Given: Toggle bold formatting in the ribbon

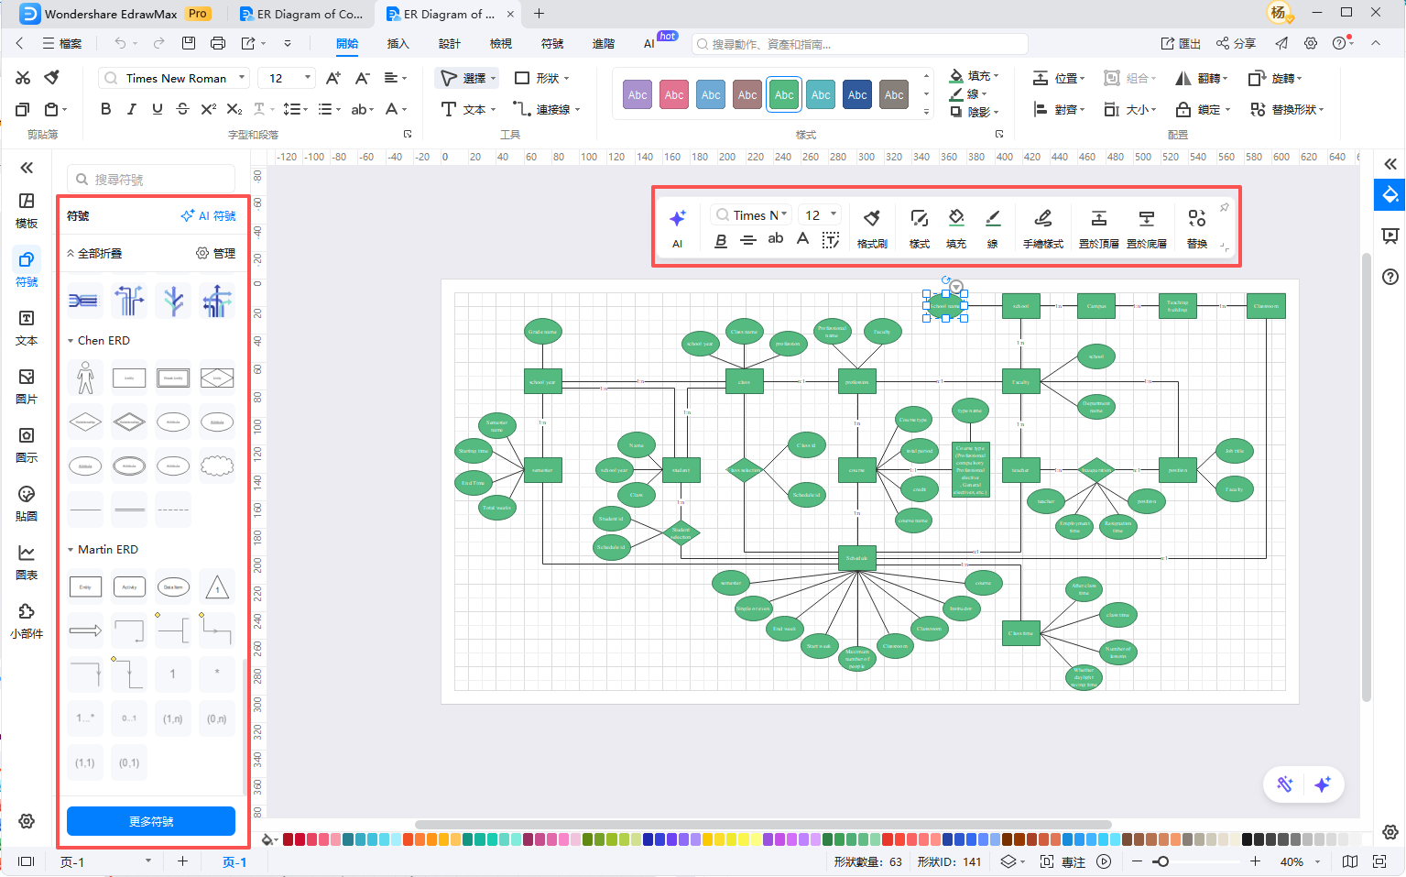Looking at the screenshot, I should coord(106,109).
